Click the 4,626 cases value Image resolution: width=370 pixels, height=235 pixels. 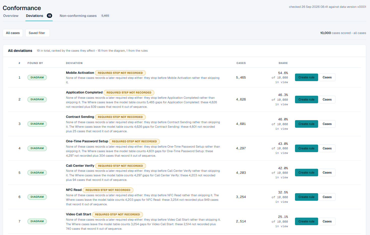click(241, 99)
